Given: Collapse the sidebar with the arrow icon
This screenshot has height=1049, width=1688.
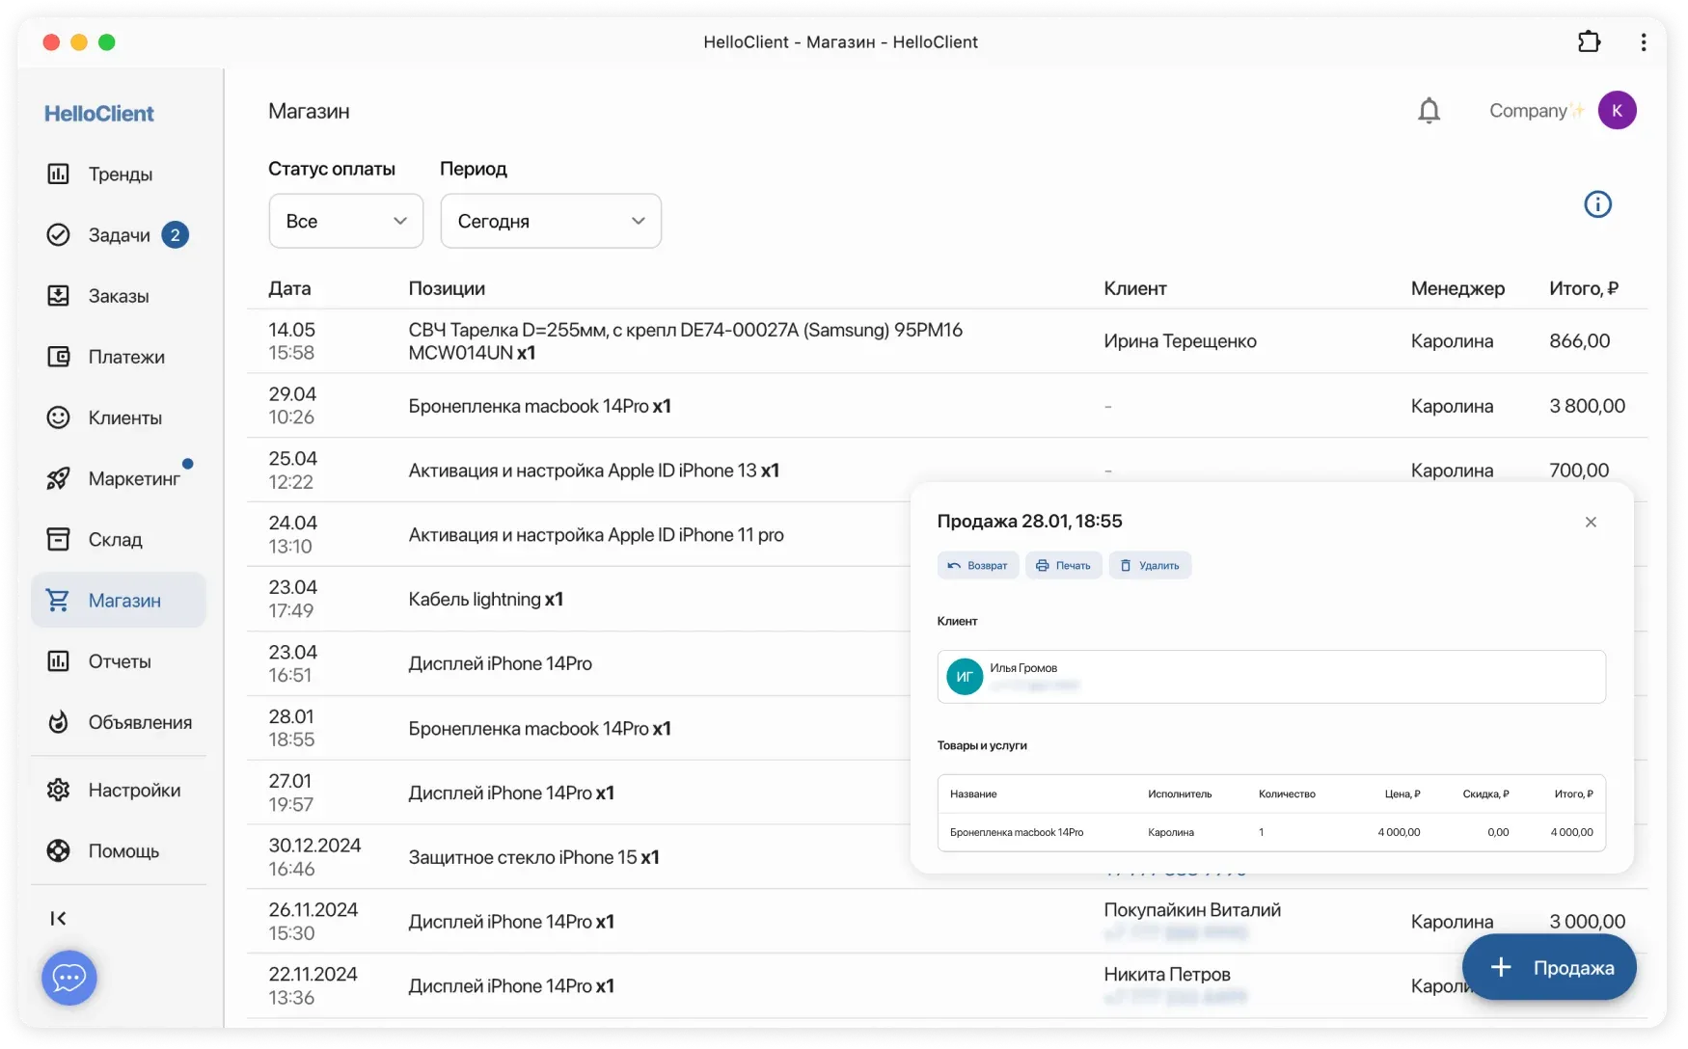Looking at the screenshot, I should tap(58, 918).
